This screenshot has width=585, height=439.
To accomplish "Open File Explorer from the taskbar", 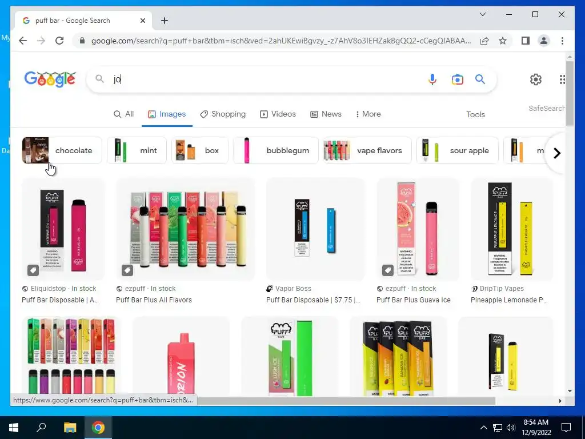I will pyautogui.click(x=70, y=428).
